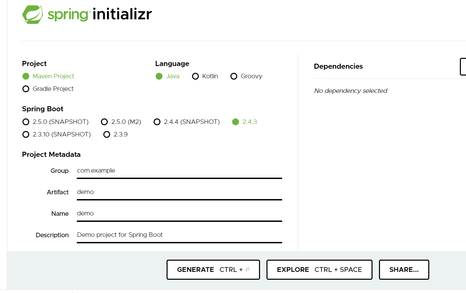This screenshot has width=466, height=293.
Task: Click the Spring Initializr leaf logo
Action: (x=33, y=15)
